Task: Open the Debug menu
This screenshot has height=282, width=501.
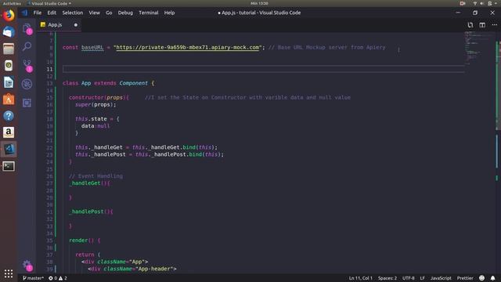Action: click(x=125, y=13)
